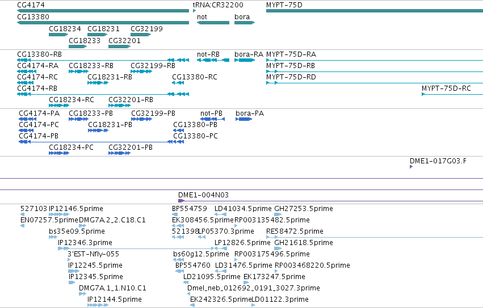Click the IP12146.5prime EST glyph

click(59, 214)
